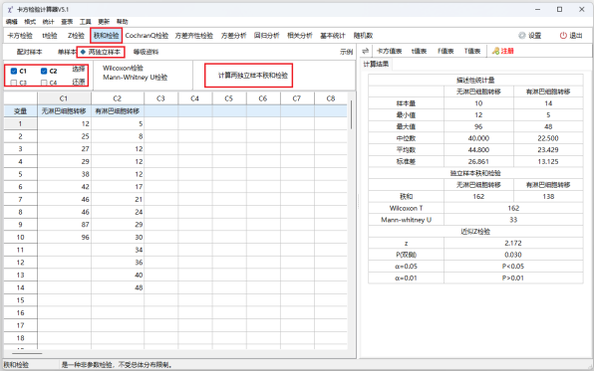The height and width of the screenshot is (371, 594).
Task: Select the 计算结果 tab
Action: click(376, 64)
